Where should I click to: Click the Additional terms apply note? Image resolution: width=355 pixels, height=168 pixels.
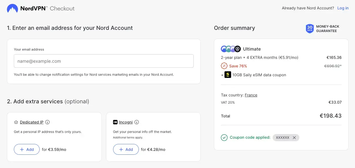coord(128,137)
